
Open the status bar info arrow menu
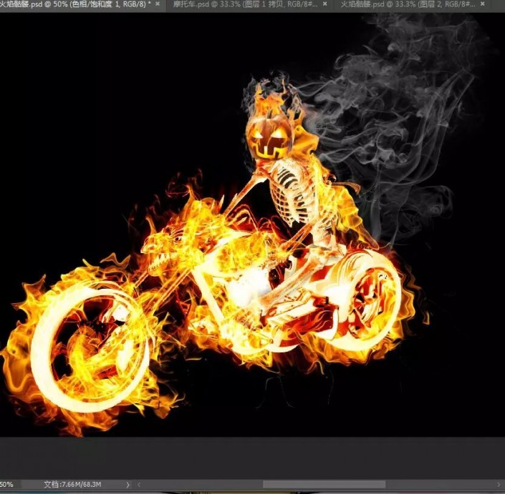point(128,485)
